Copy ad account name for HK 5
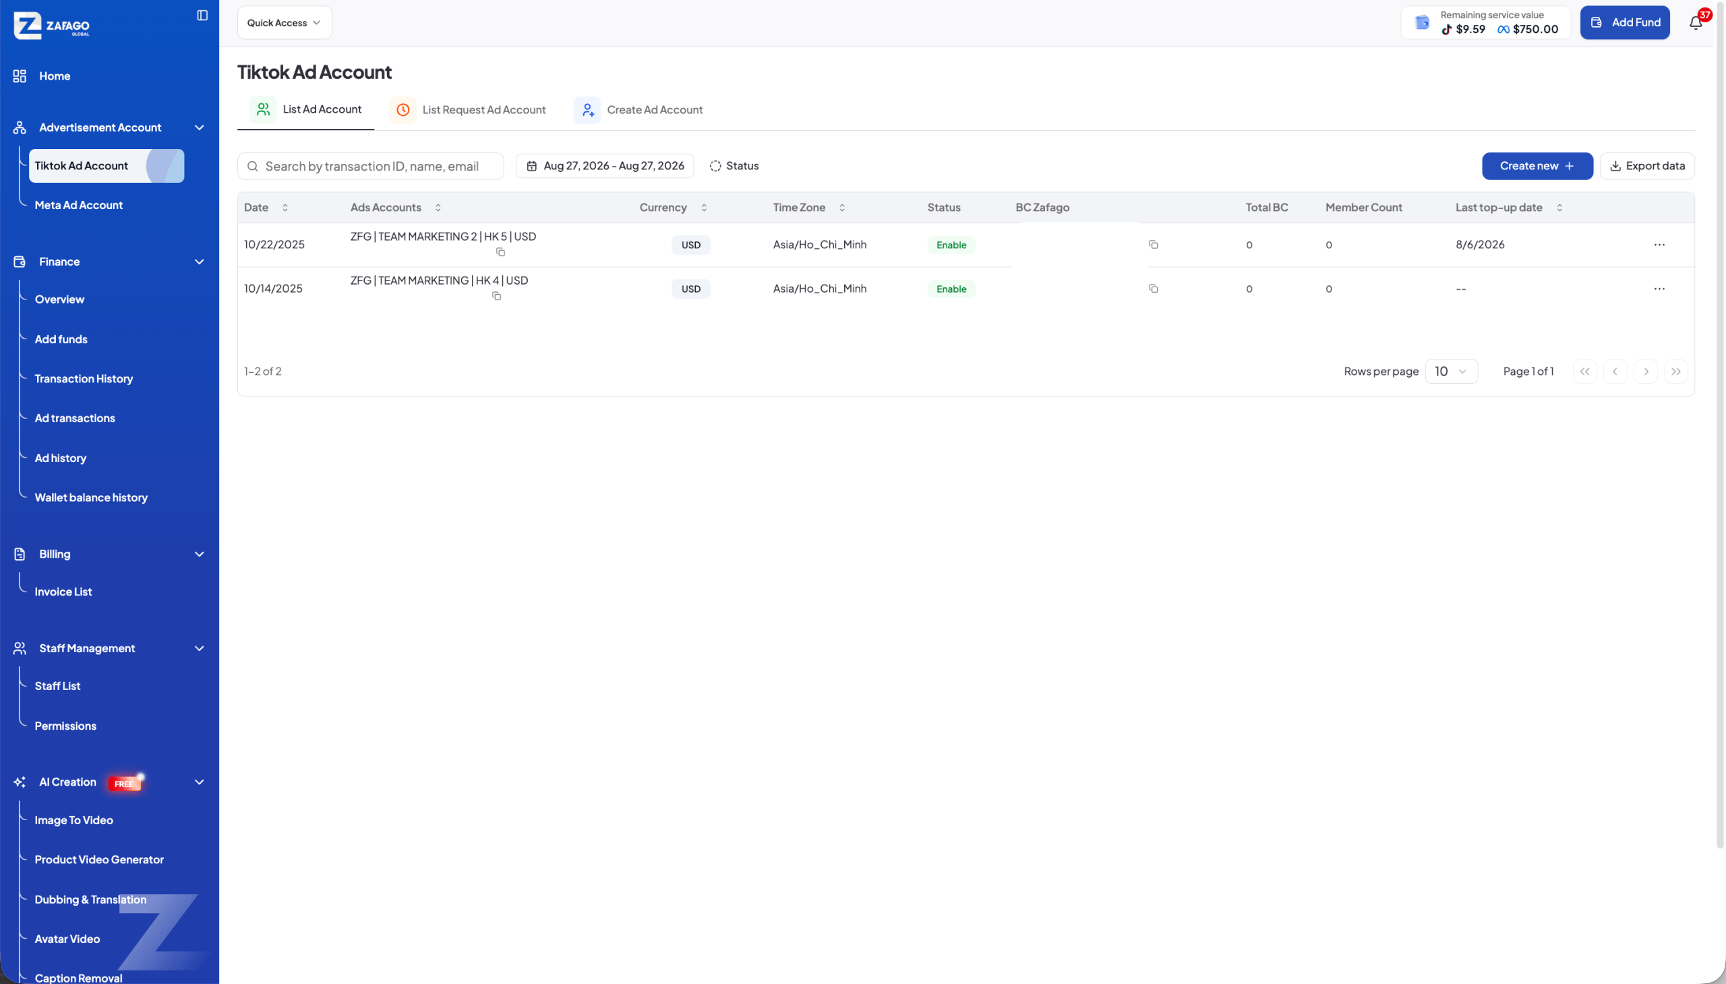Viewport: 1726px width, 984px height. pos(500,252)
